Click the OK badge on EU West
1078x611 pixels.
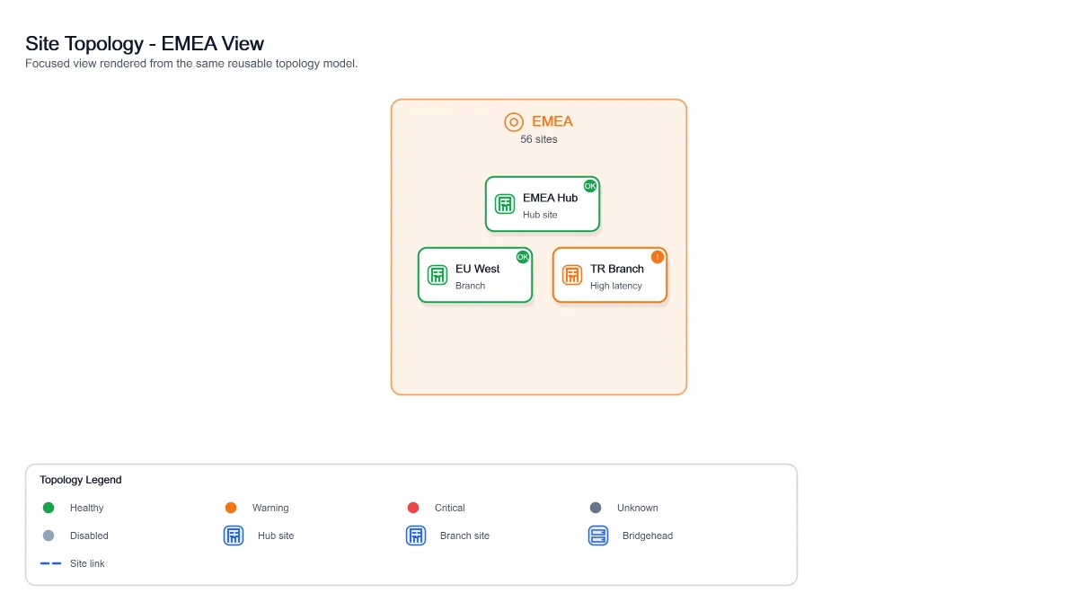click(523, 257)
